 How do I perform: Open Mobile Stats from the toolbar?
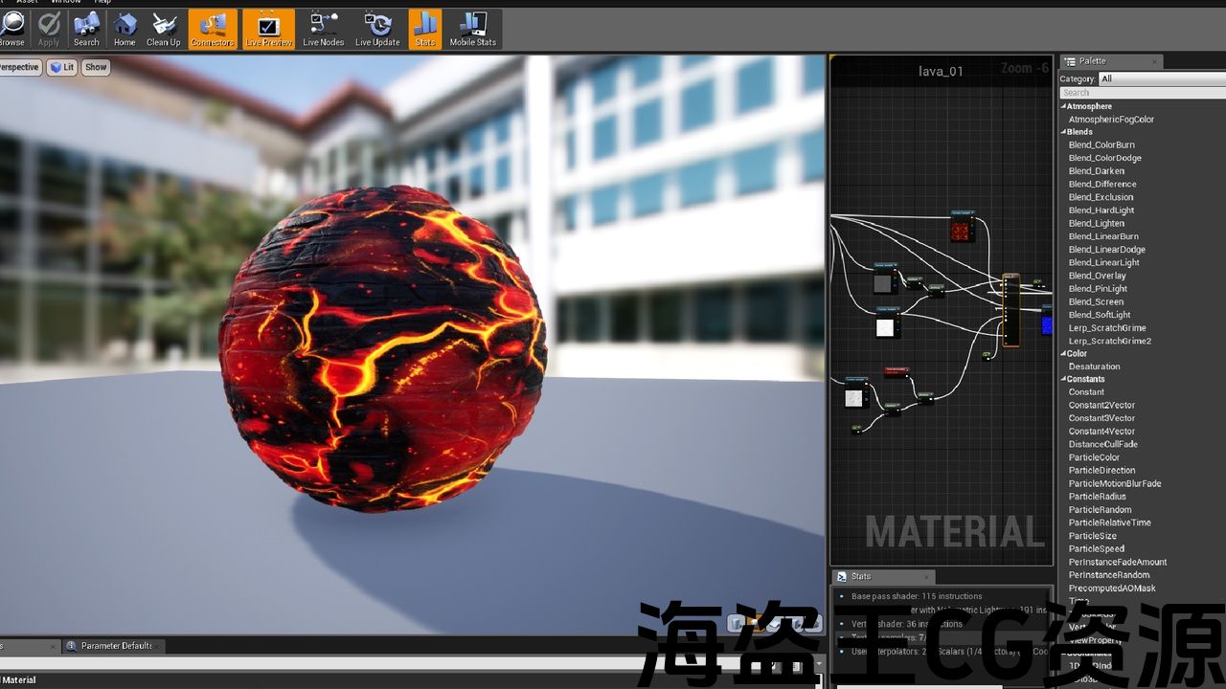click(x=473, y=28)
